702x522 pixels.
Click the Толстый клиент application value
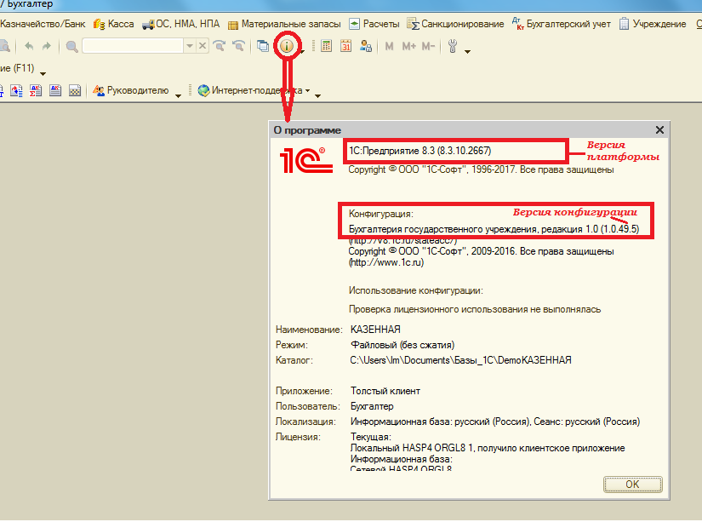385,391
